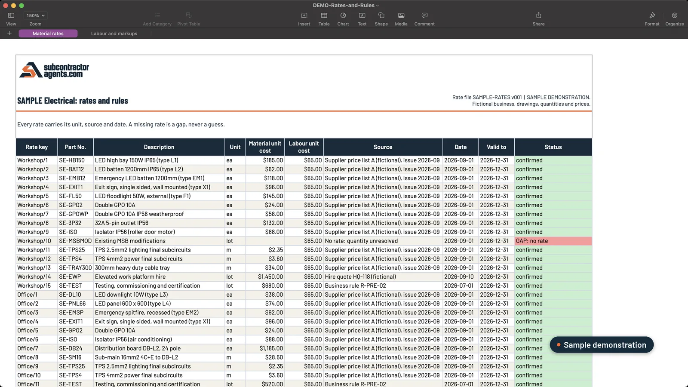Select the GAP: no rate cell
Image resolution: width=688 pixels, height=387 pixels.
553,241
